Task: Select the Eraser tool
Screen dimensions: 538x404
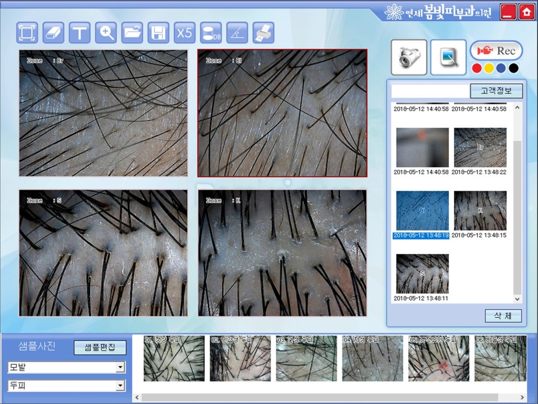Action: point(53,32)
